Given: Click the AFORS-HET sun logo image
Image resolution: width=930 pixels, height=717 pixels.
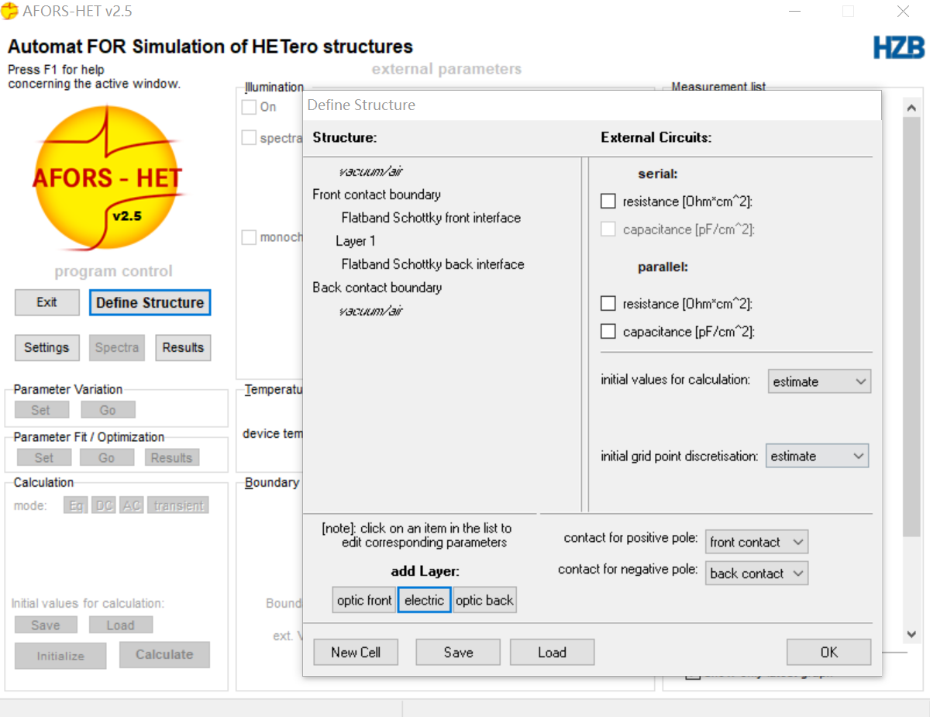Looking at the screenshot, I should click(108, 179).
